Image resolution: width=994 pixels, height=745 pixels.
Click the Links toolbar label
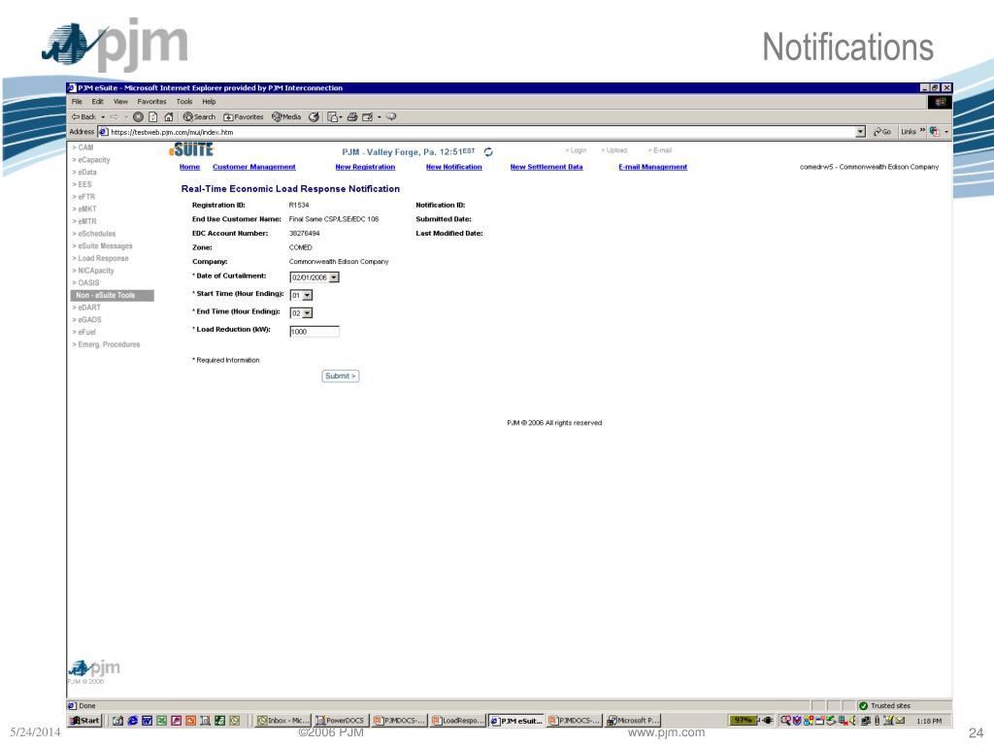click(x=909, y=132)
